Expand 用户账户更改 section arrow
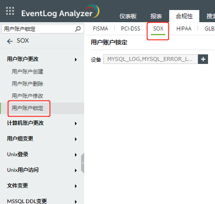215x204 pixels. pos(75,60)
